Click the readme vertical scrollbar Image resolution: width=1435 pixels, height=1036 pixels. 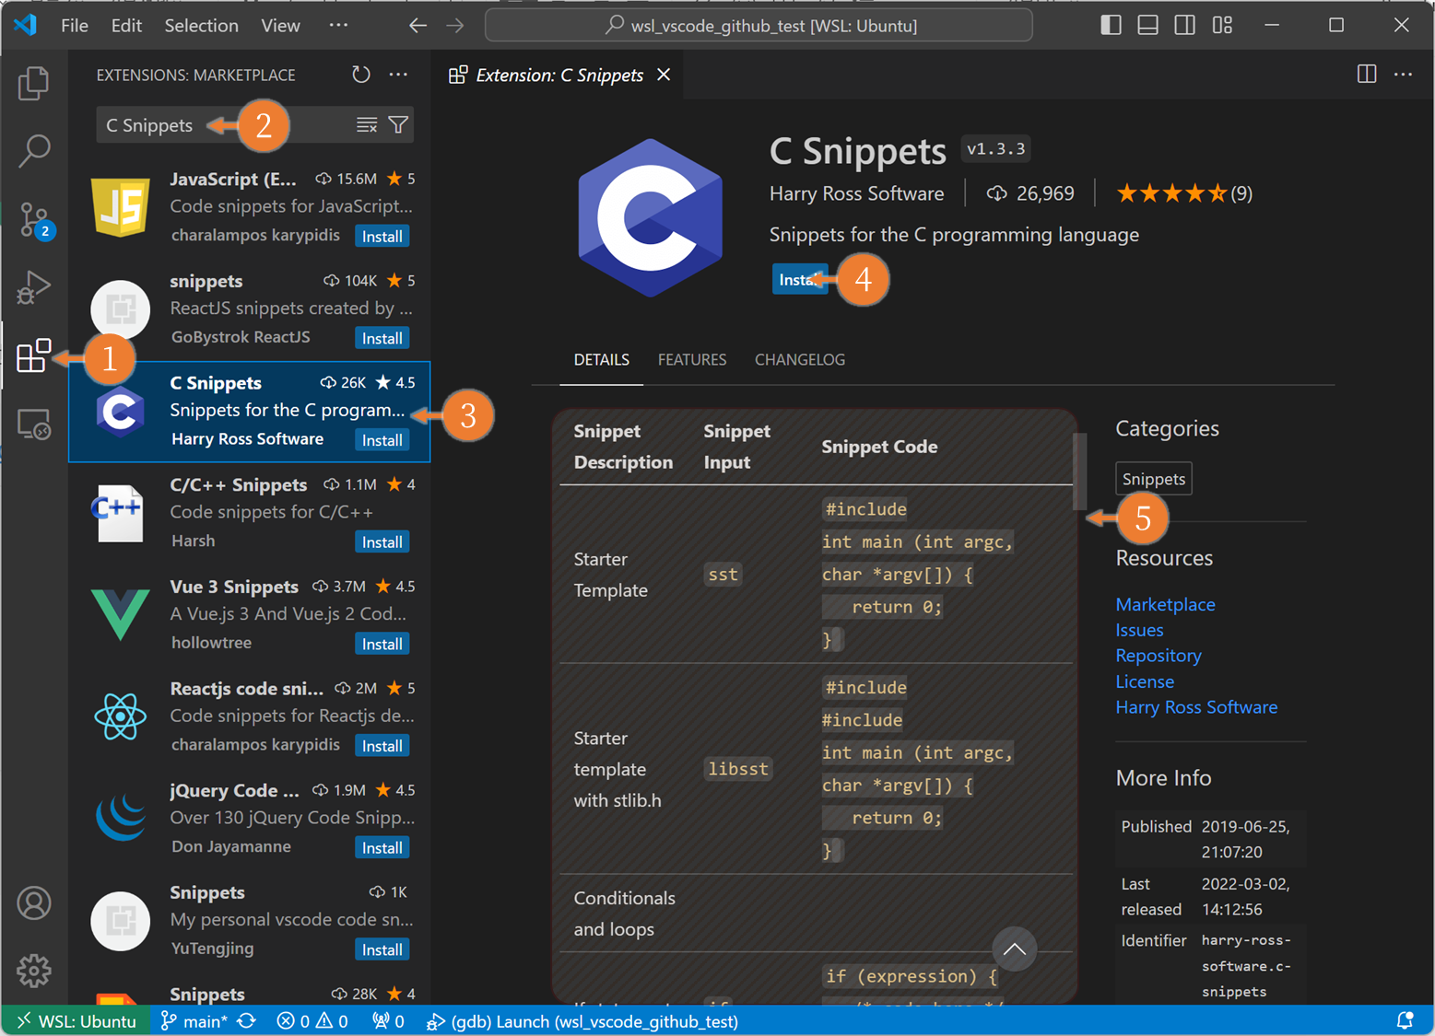click(x=1079, y=471)
